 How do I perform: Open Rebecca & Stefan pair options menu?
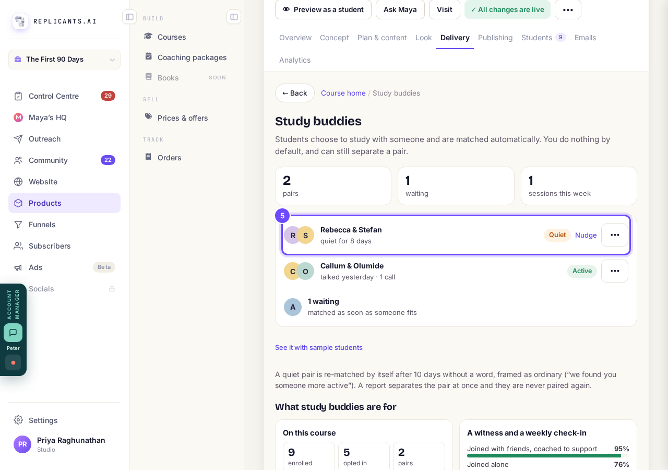point(615,235)
